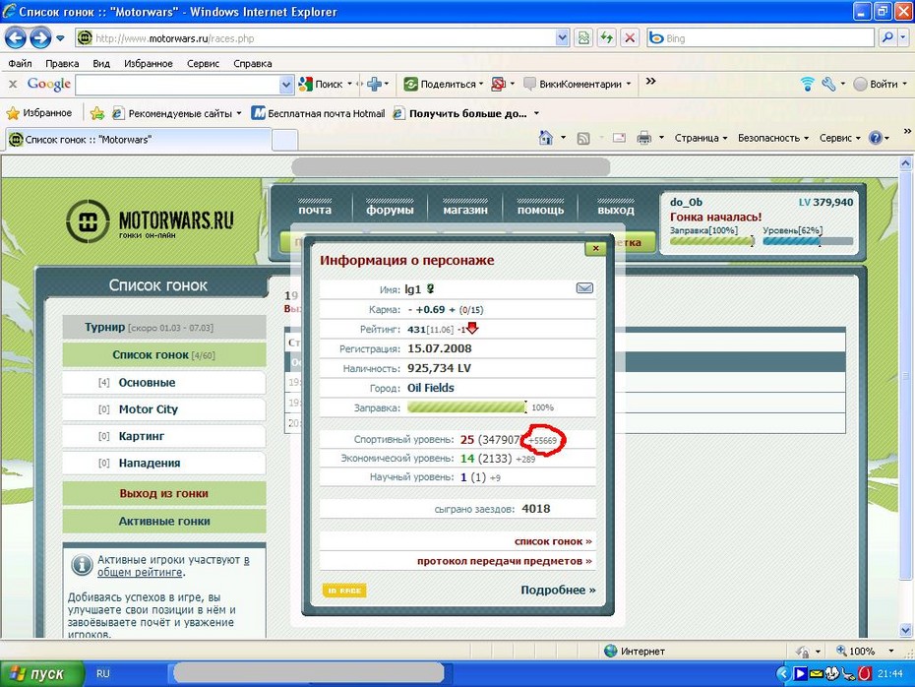Open the Сервис menu in menu bar
Image resolution: width=915 pixels, height=687 pixels.
tap(203, 64)
